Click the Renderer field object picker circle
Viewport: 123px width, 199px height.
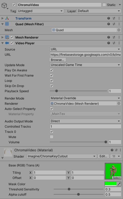click(119, 104)
